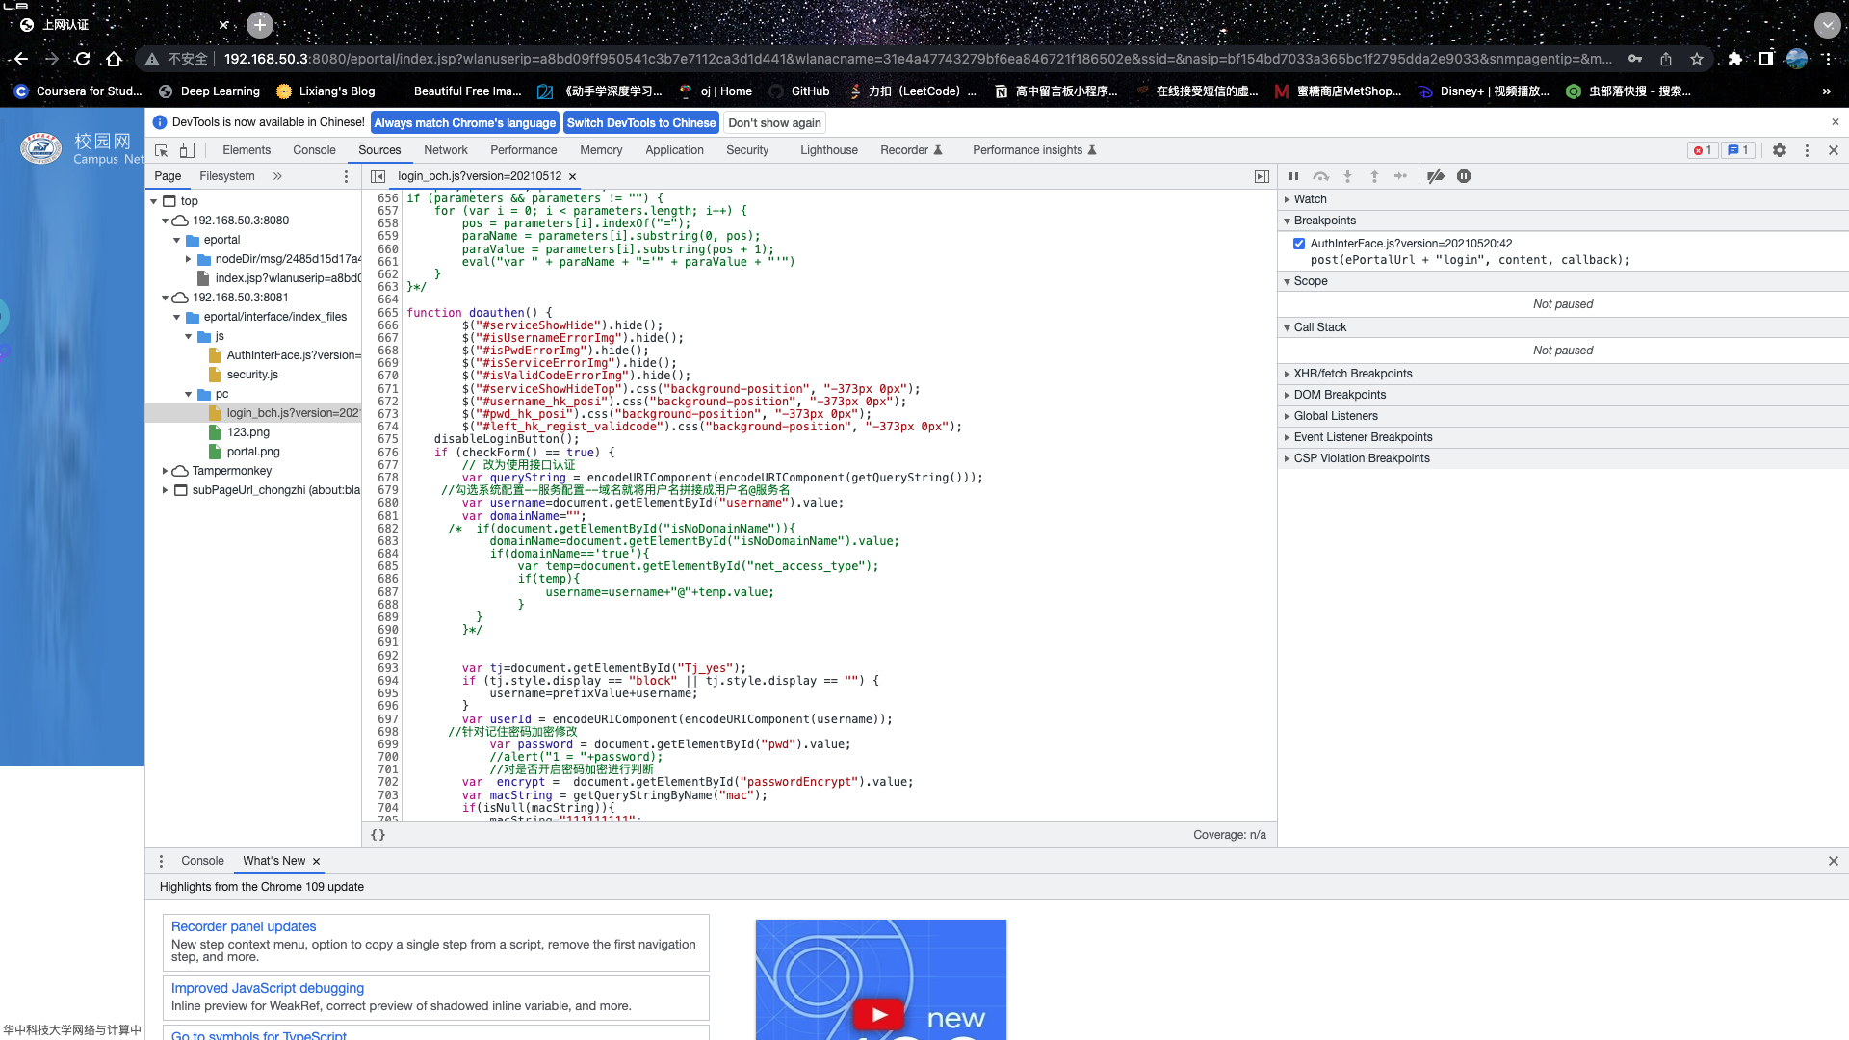This screenshot has width=1849, height=1040.
Task: Expand the Watch section
Action: [x=1310, y=199]
